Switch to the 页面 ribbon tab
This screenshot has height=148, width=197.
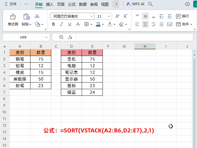(61, 4)
